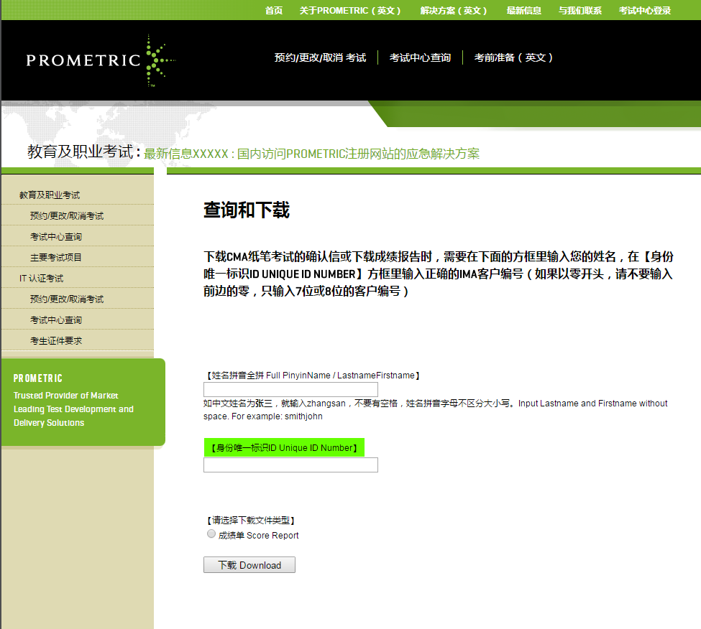This screenshot has width=701, height=629.
Task: Click the green 最新信息 emergency solution announcement link
Action: [311, 154]
